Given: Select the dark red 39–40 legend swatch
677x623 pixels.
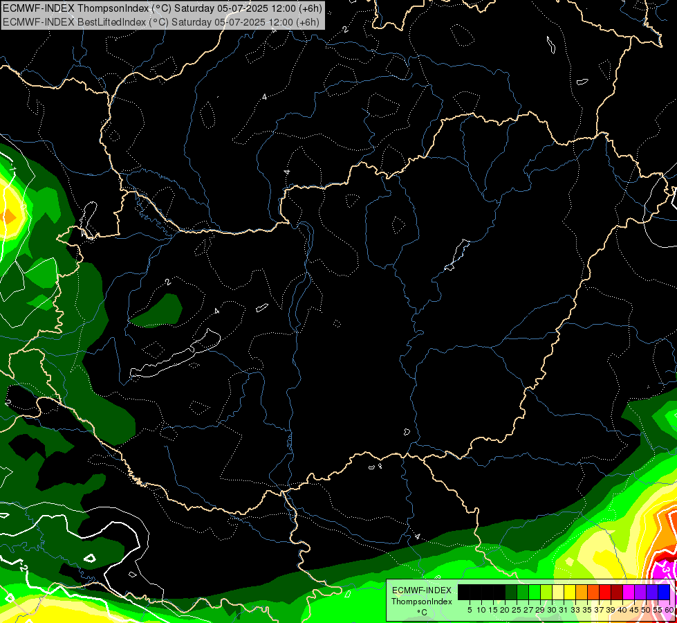Looking at the screenshot, I should click(617, 593).
